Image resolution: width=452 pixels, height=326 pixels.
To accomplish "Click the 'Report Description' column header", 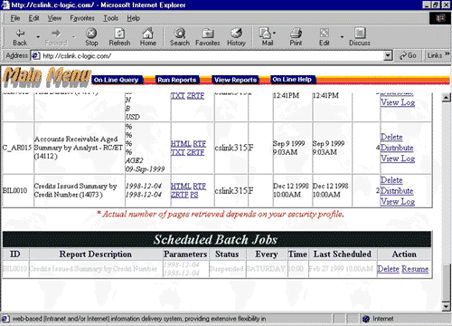I will [96, 254].
